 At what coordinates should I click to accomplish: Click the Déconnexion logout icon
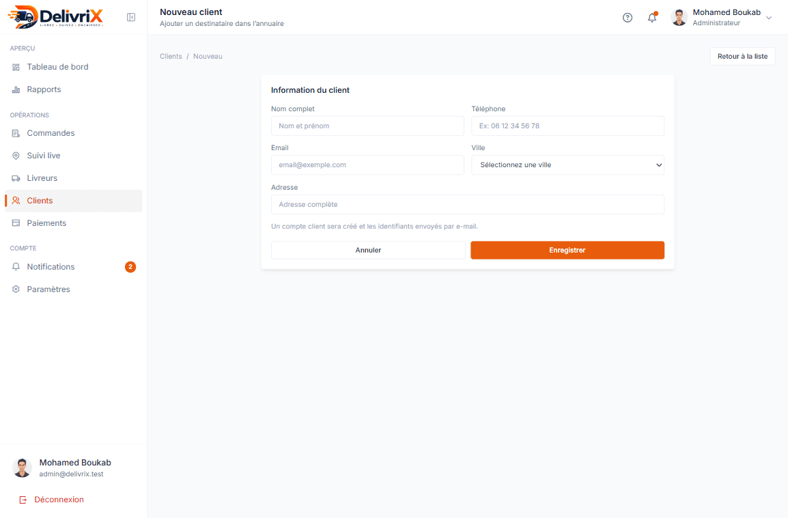[x=23, y=500]
